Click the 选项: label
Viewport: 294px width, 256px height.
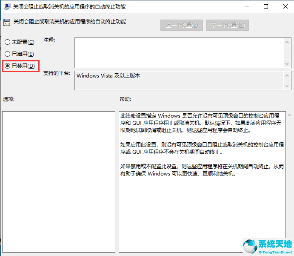tap(9, 99)
